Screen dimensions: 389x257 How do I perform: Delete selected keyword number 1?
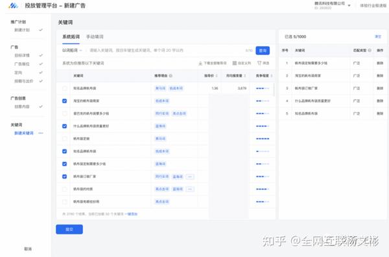380,63
